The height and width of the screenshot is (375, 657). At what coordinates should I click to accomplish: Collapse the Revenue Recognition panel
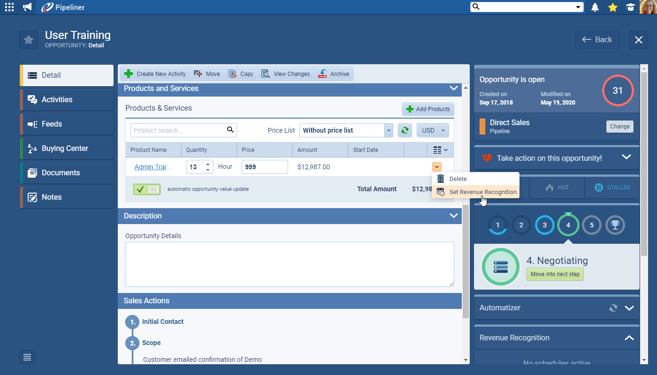click(629, 338)
